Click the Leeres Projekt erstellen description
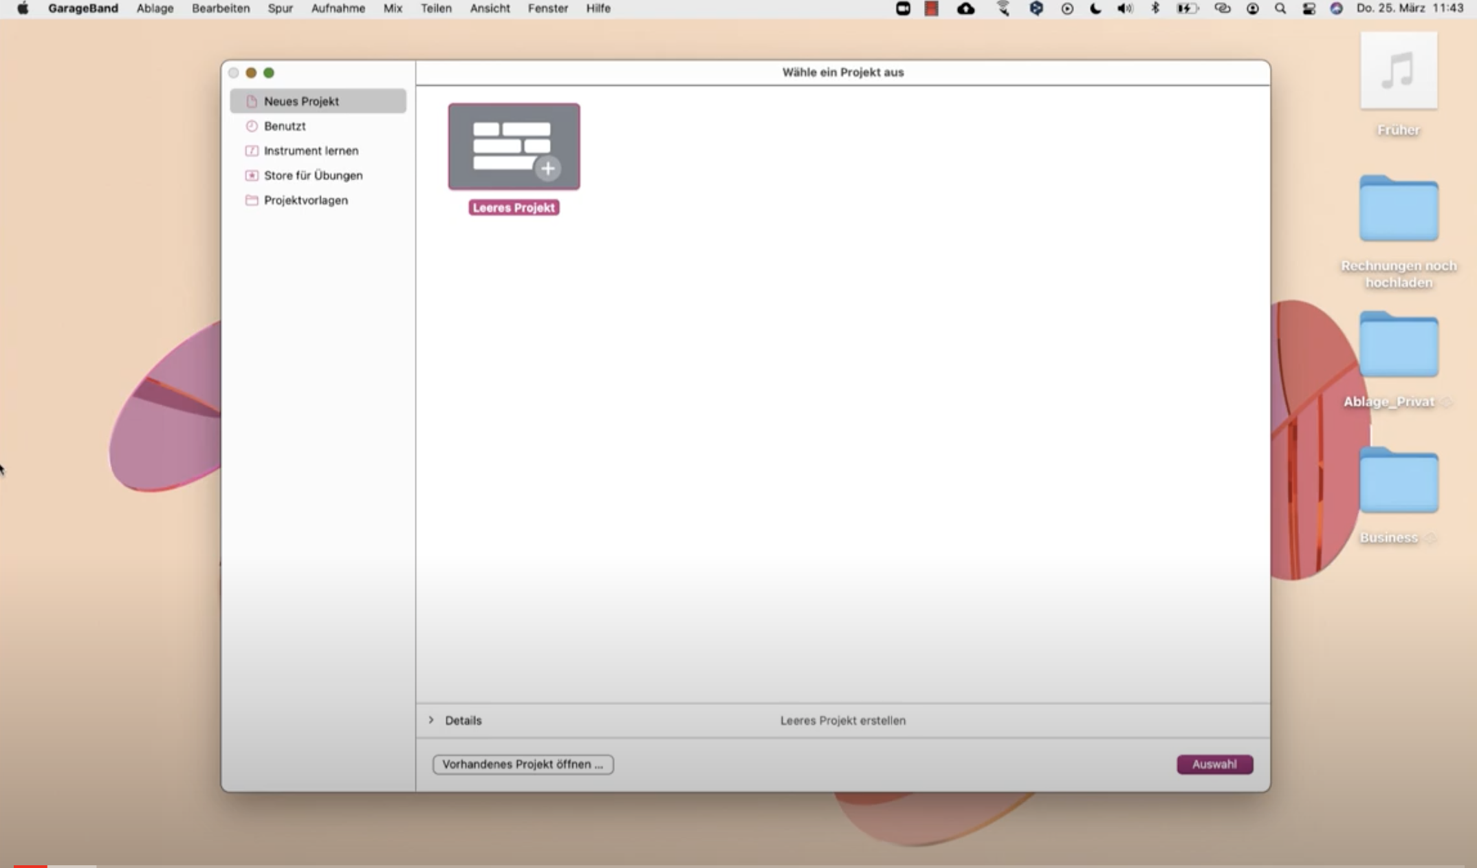The height and width of the screenshot is (868, 1477). click(x=842, y=720)
